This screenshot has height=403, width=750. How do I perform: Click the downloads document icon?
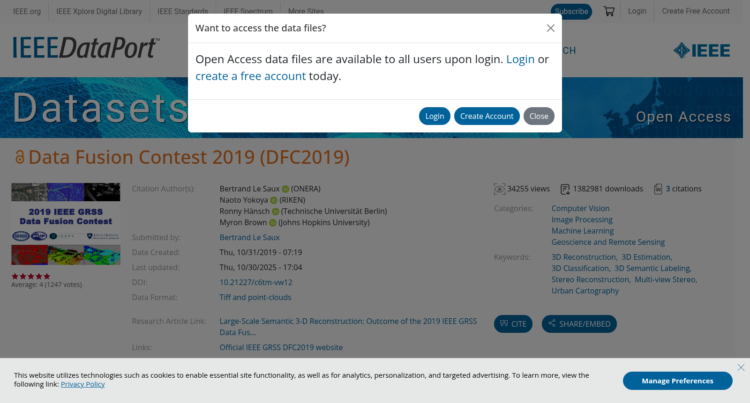coord(565,189)
